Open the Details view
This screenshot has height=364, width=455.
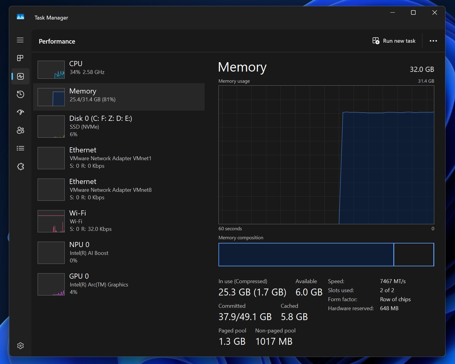click(x=20, y=148)
